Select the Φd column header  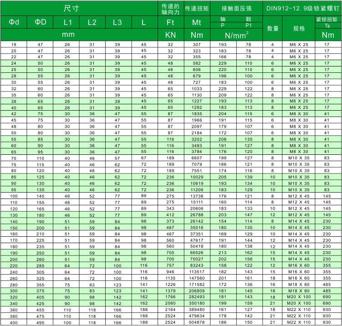(14, 22)
